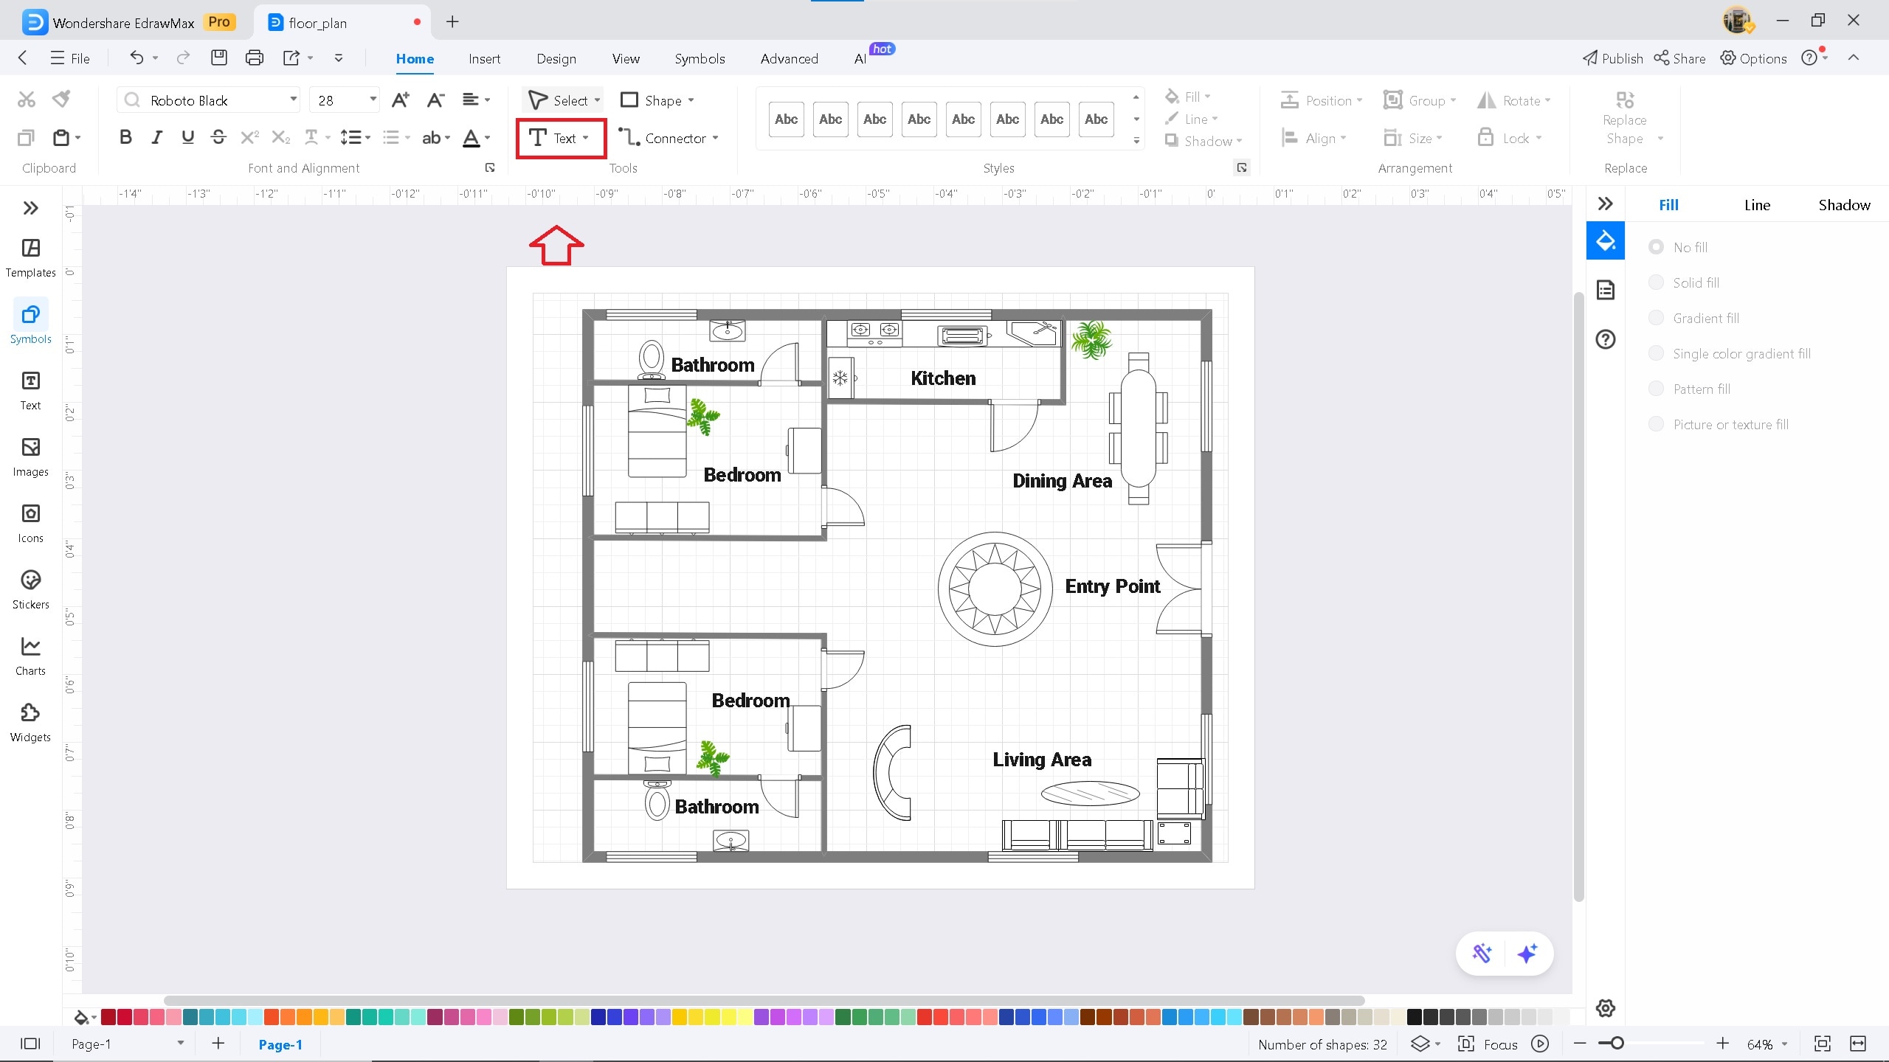Switch to the Advanced tab
1889x1062 pixels.
(x=789, y=59)
